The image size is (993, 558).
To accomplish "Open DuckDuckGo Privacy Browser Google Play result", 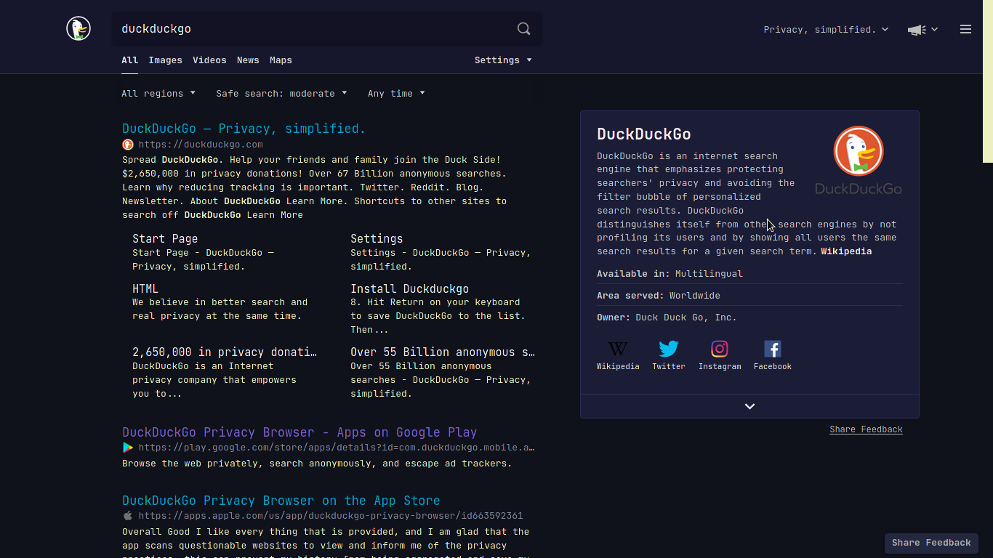I will (299, 432).
